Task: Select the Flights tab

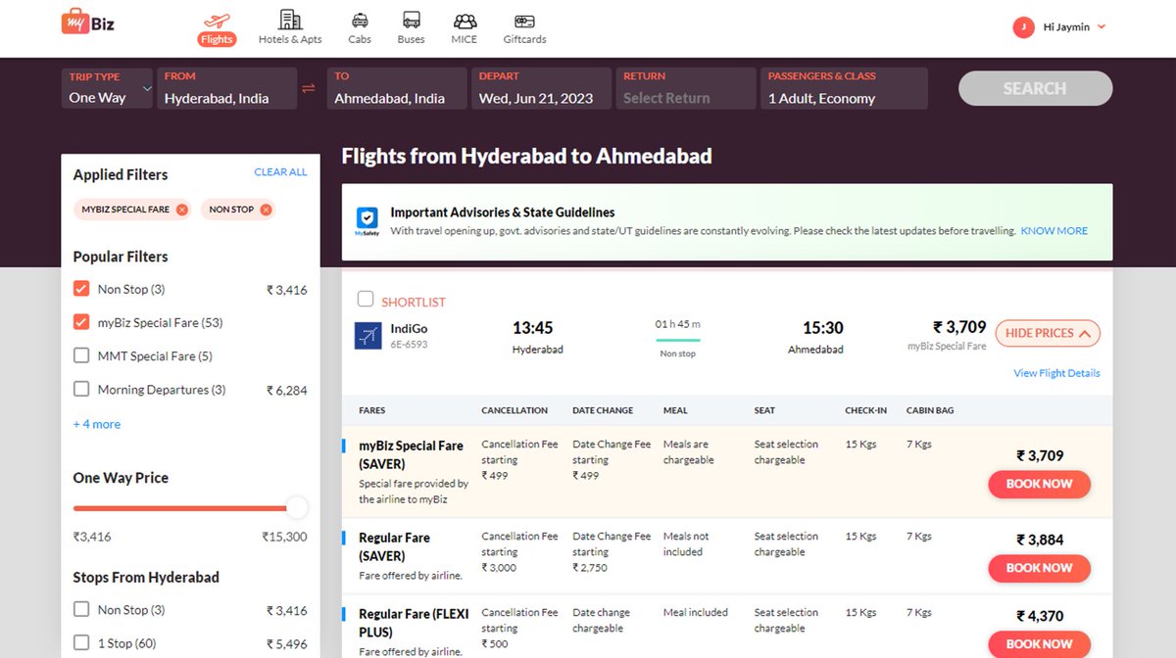Action: point(216,27)
